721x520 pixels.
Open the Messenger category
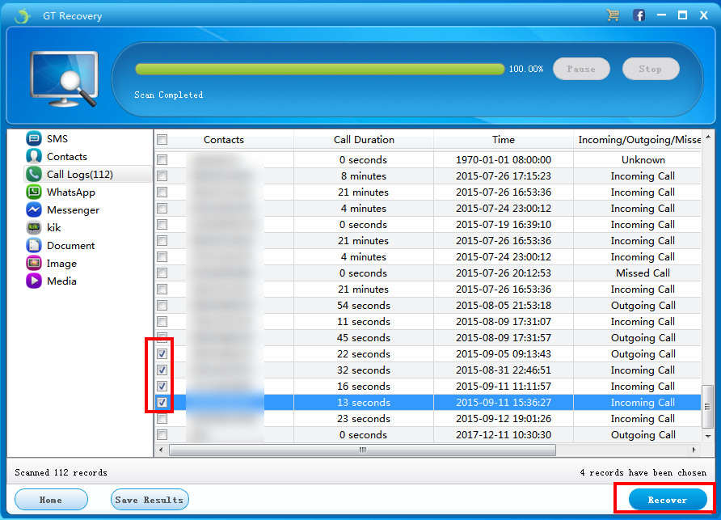[x=73, y=209]
